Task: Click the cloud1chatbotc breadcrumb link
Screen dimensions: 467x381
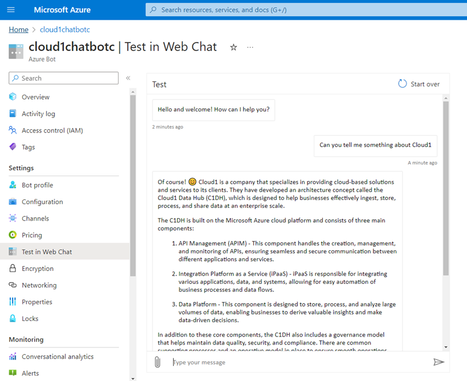Action: [x=65, y=29]
